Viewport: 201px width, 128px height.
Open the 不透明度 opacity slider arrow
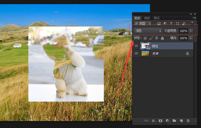point(191,31)
